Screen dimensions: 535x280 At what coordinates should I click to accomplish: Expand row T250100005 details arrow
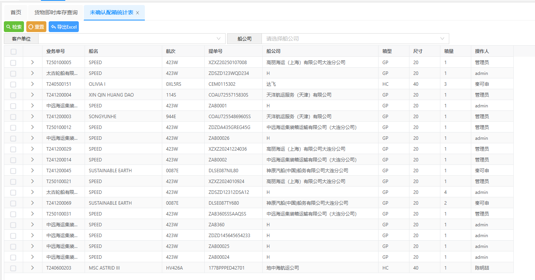click(32, 63)
